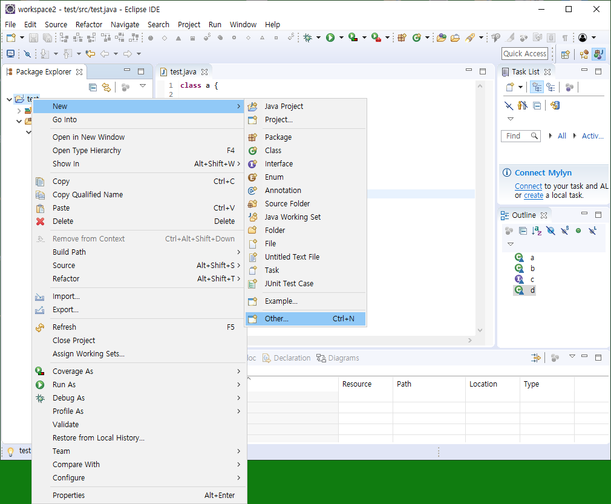Click Collapse All icon in Task List toolbar

tap(537, 105)
